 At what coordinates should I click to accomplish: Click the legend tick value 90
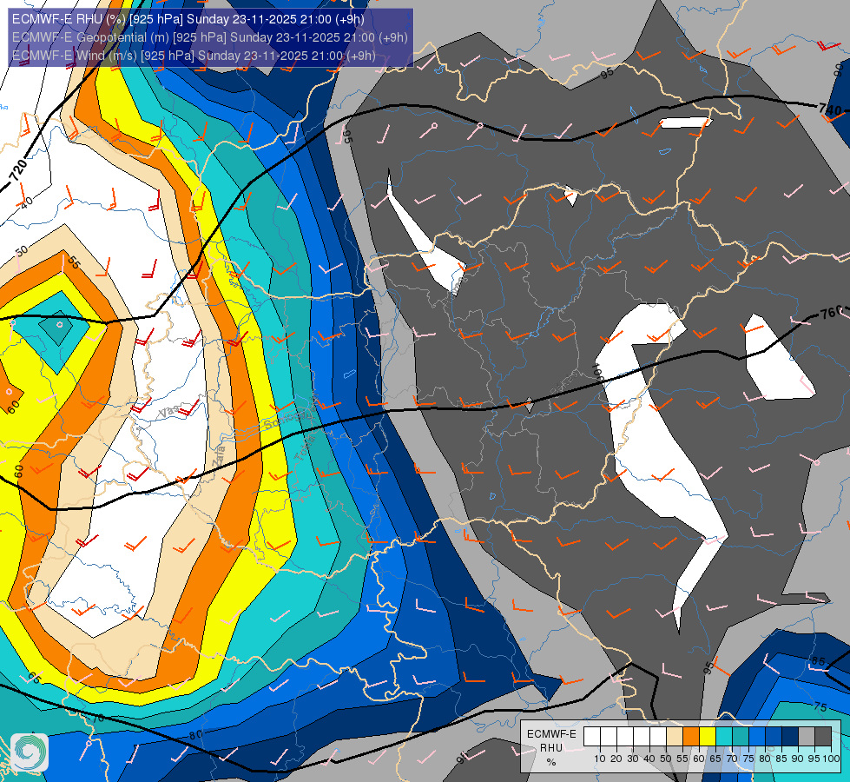click(797, 759)
